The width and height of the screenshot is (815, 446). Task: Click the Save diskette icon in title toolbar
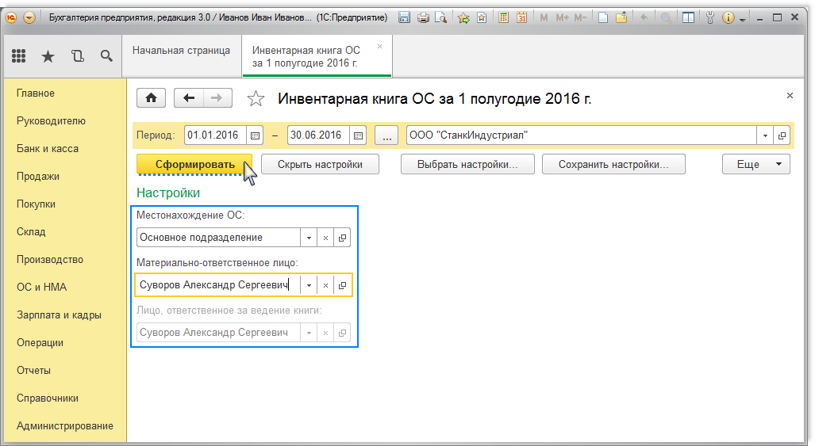405,17
